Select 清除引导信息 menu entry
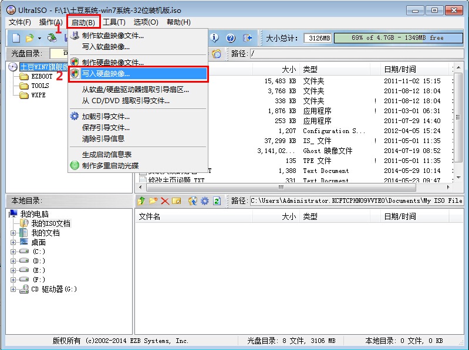Viewport: 469px width, 350px height. click(x=138, y=138)
